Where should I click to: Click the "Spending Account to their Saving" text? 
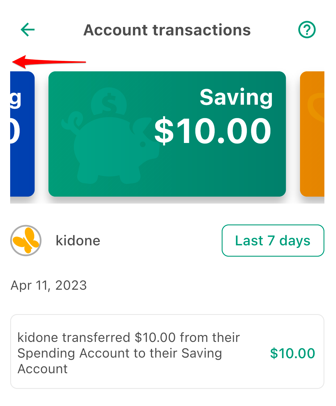pos(120,353)
